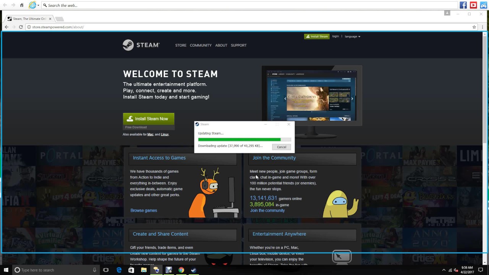Click the networked computers taskbar icon
The width and height of the screenshot is (489, 275).
click(x=156, y=270)
